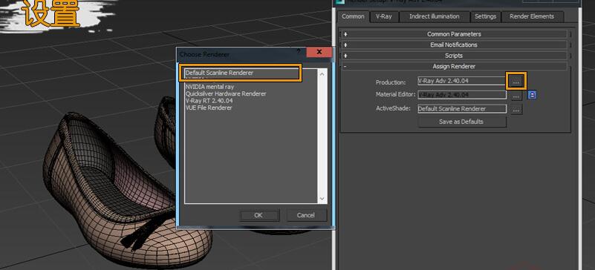Image resolution: width=595 pixels, height=270 pixels.
Task: Collapse the Assign Renderer rollout
Action: [x=454, y=66]
